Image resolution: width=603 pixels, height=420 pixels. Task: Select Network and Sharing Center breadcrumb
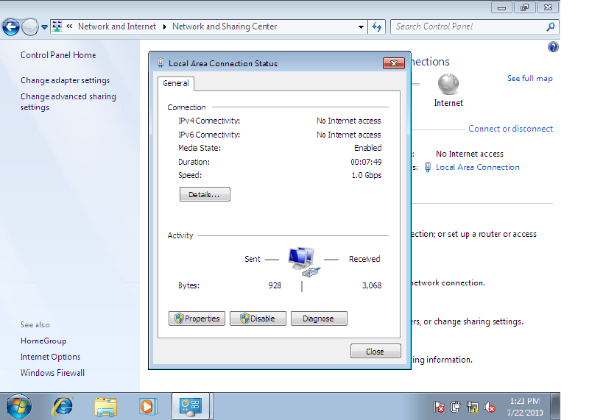pyautogui.click(x=225, y=26)
